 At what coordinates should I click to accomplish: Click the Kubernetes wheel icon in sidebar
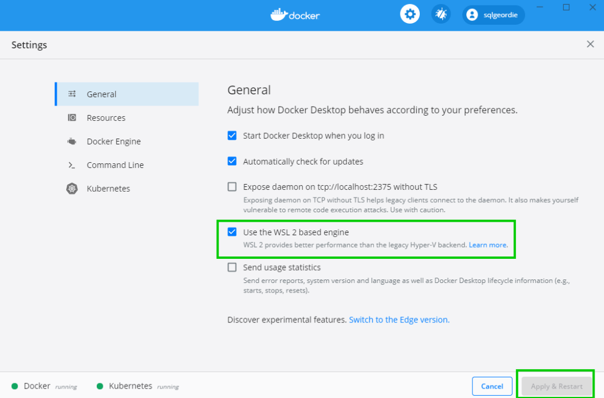click(72, 189)
